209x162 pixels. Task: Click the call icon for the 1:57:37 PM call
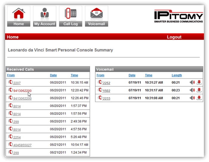10,105
